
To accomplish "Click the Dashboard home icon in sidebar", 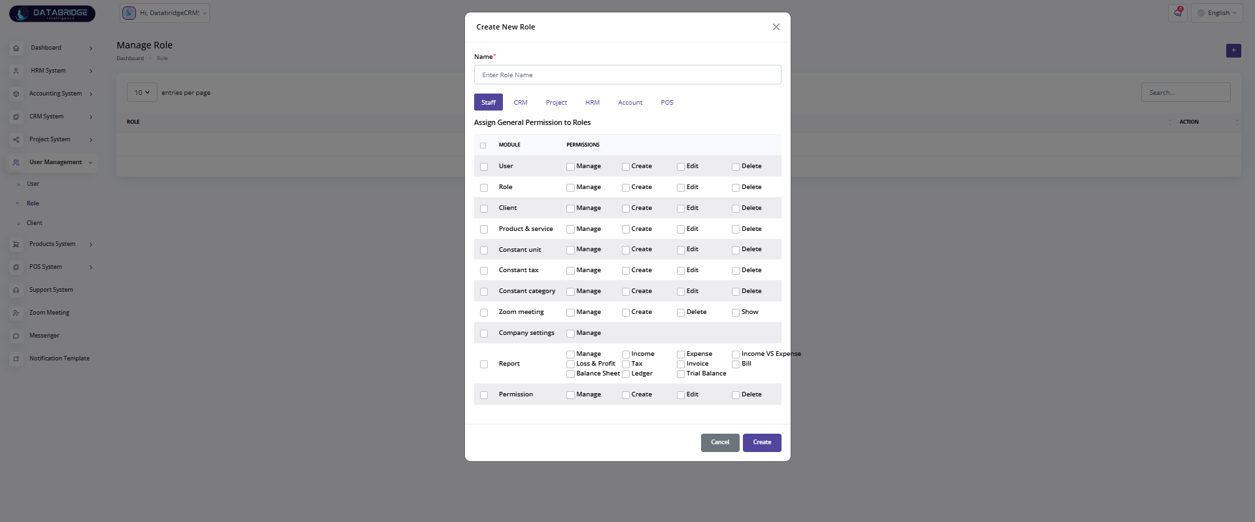I will [16, 48].
